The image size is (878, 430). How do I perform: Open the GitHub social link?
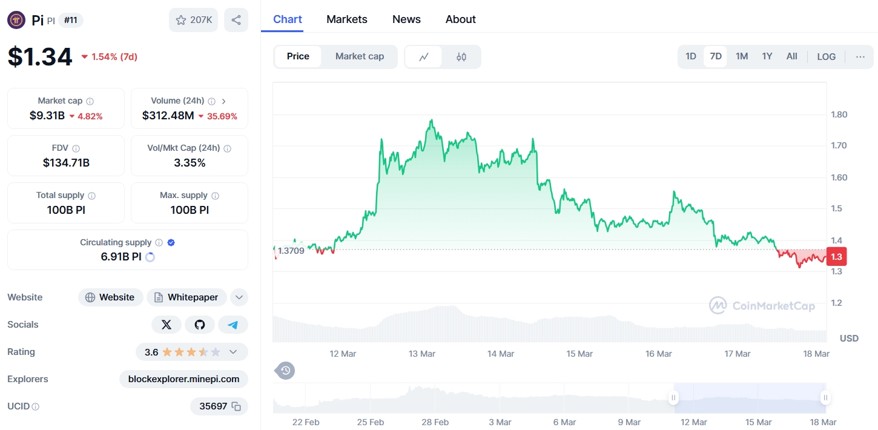200,325
